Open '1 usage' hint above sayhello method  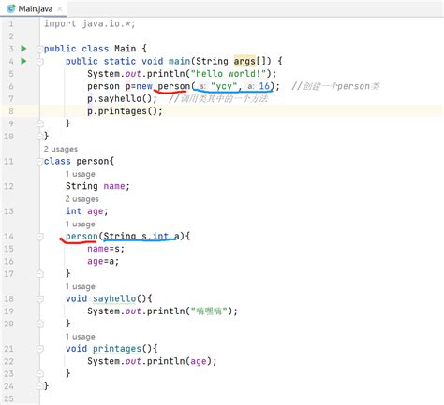point(81,286)
